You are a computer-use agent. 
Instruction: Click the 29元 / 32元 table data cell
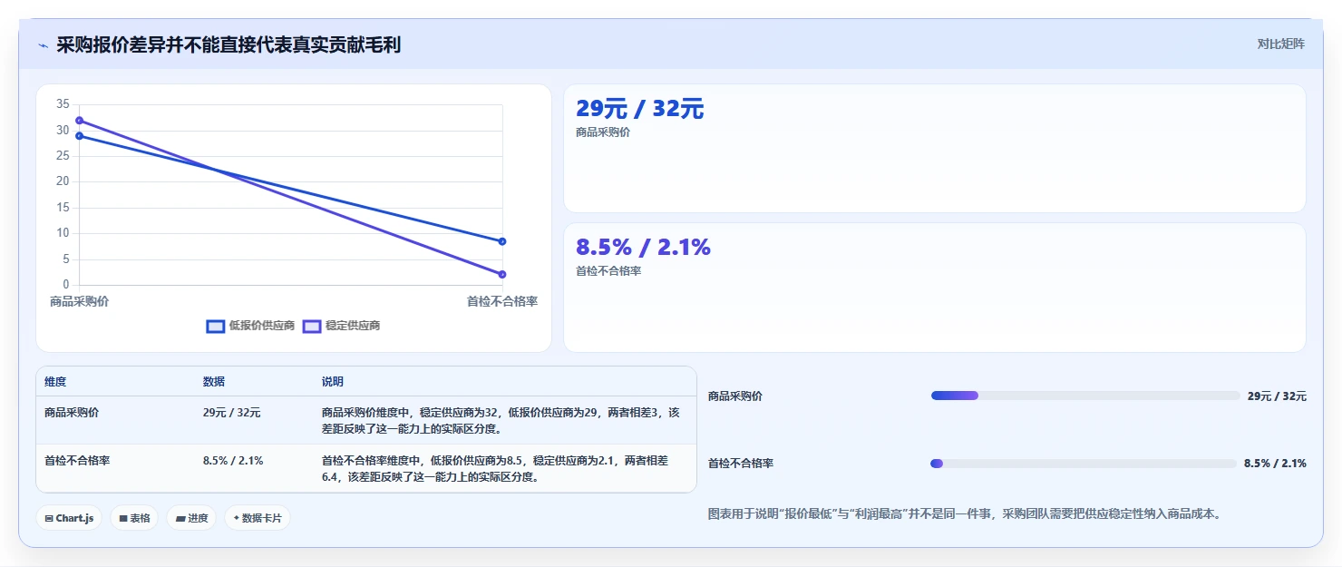(232, 412)
